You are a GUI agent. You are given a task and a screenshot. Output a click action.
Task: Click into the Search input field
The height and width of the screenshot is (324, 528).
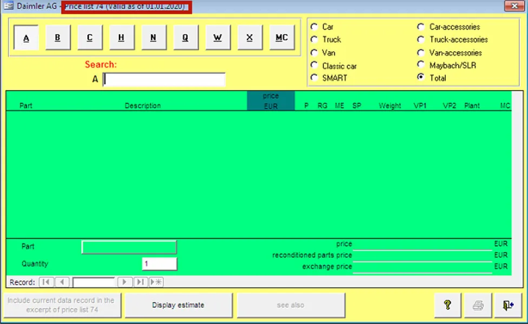click(164, 79)
